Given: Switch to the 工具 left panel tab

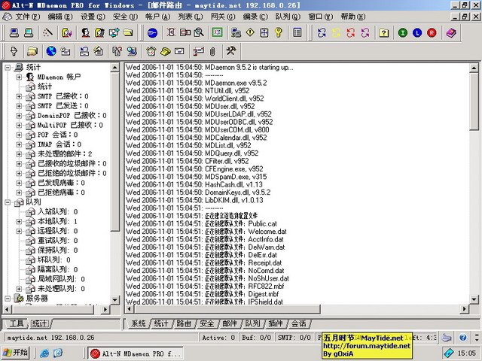Looking at the screenshot, I should 16,323.
